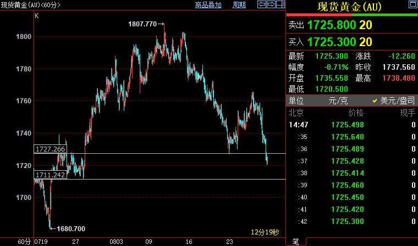Click the K chart type indicator
The height and width of the screenshot is (246, 418).
tap(36, 15)
